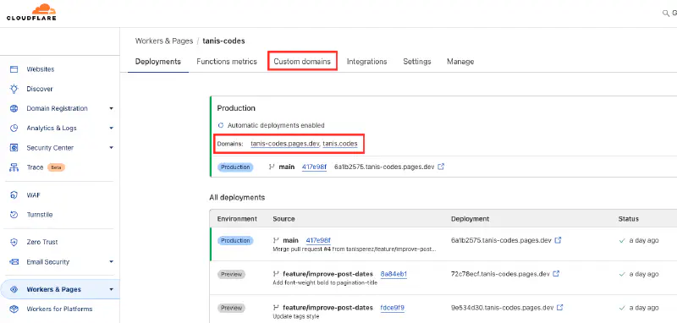Click the Deployment column header
Screen dimensions: 677x323
click(471, 219)
